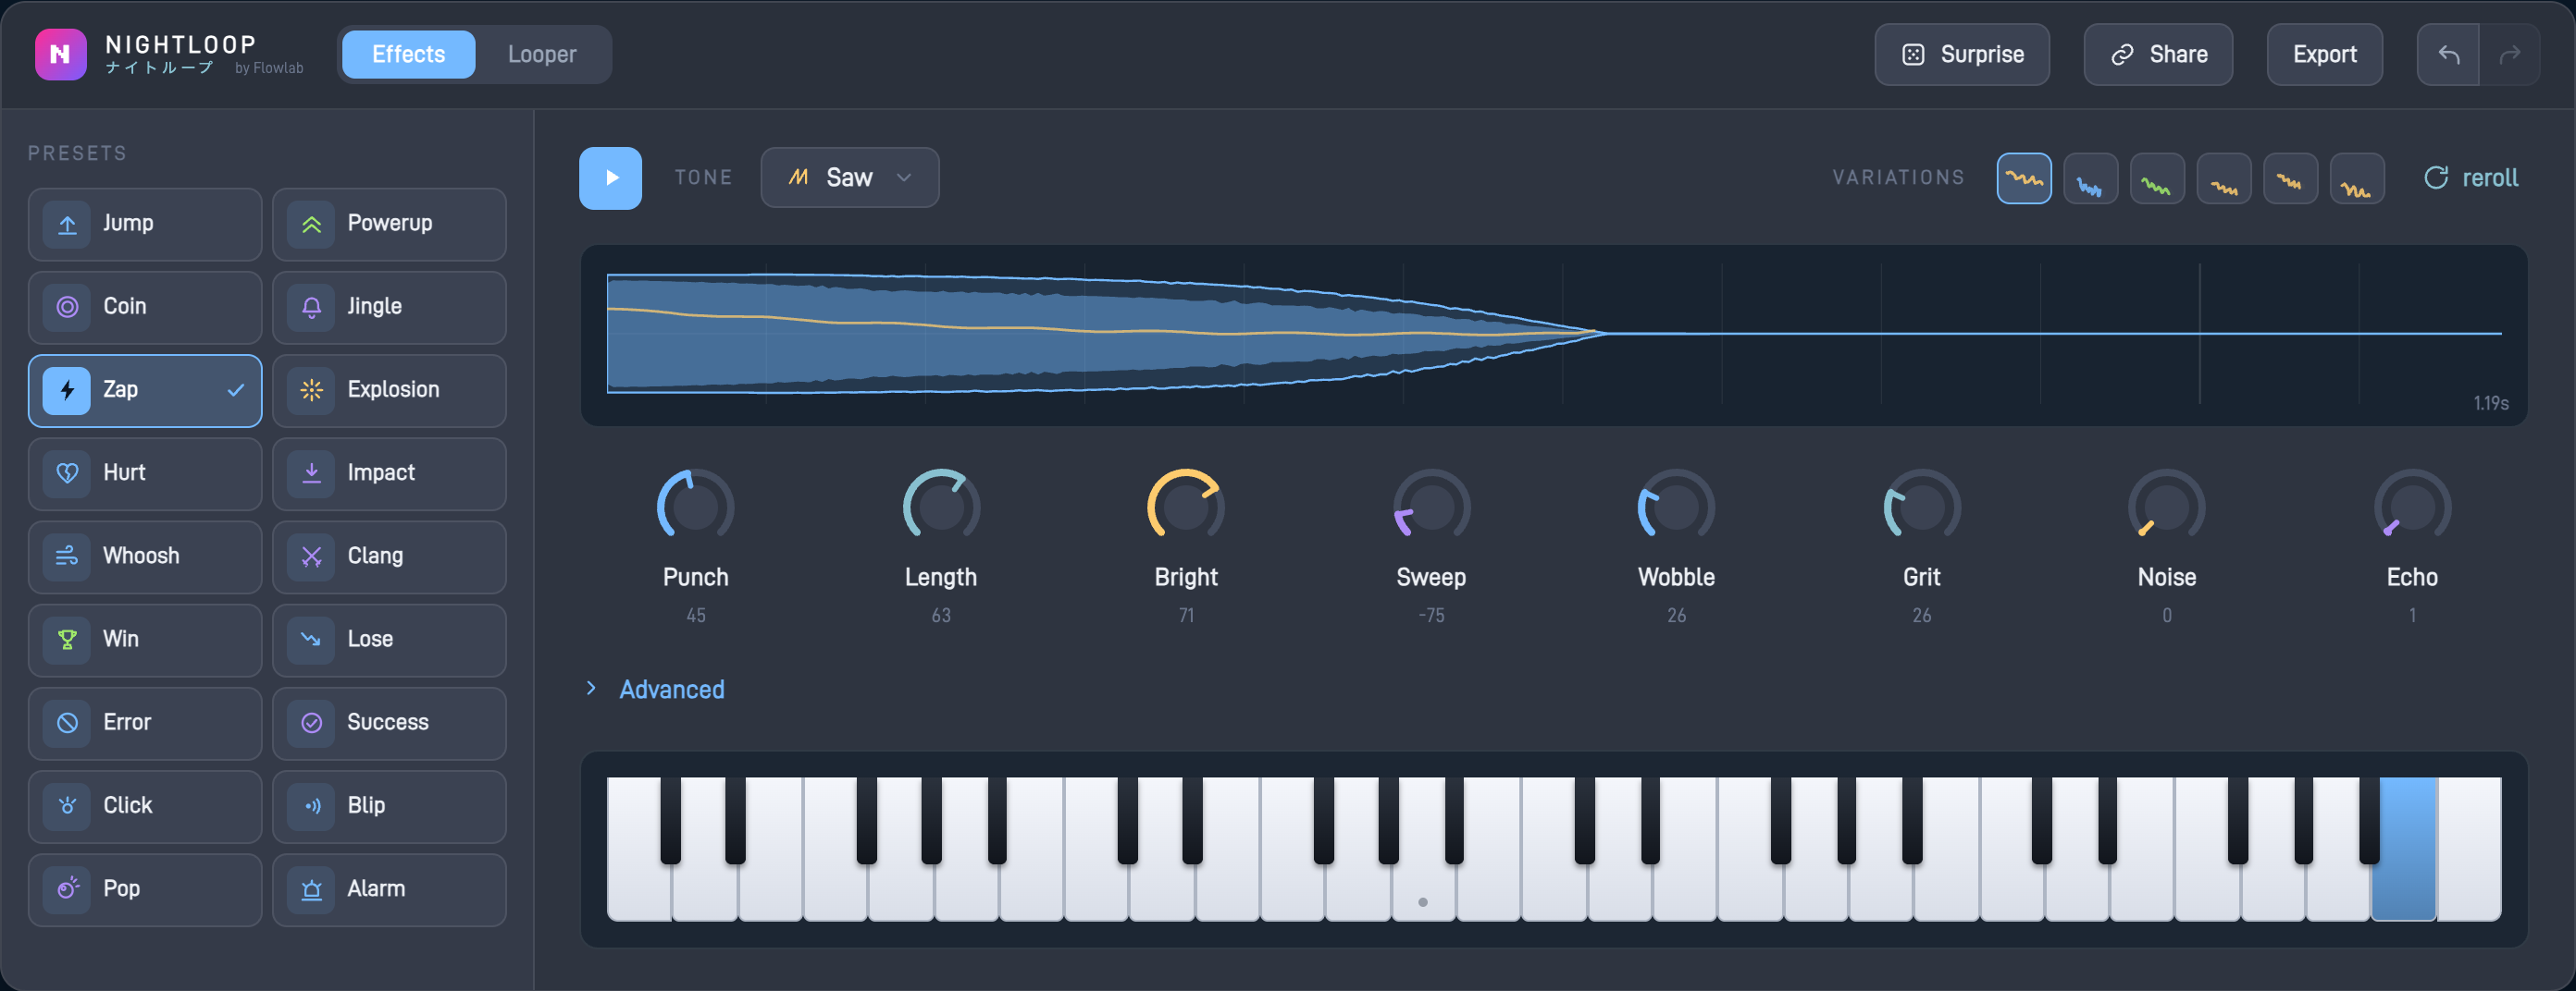This screenshot has width=2576, height=991.
Task: Select the Powerup preset
Action: pos(389,224)
